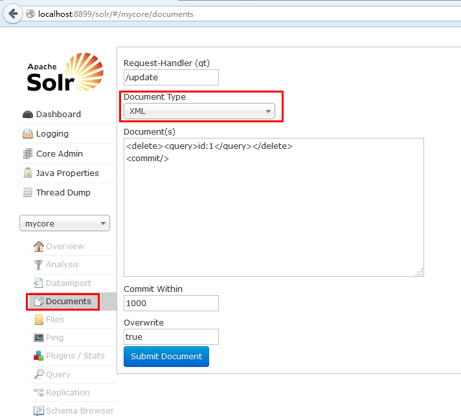Image resolution: width=461 pixels, height=420 pixels.
Task: Open the Document Type dropdown
Action: click(199, 111)
